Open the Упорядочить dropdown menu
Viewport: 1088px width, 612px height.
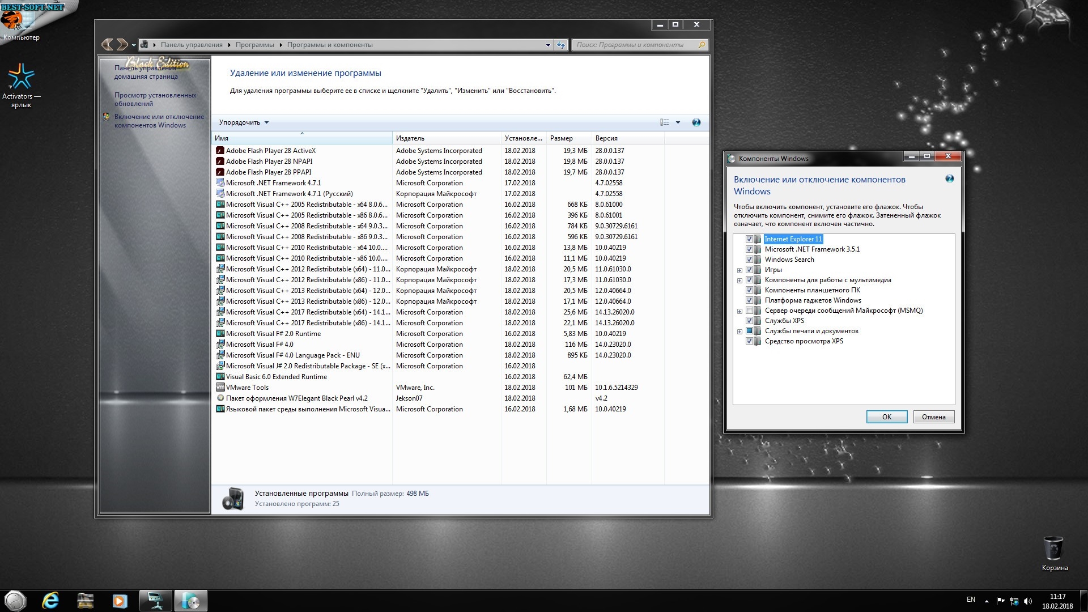tap(244, 122)
